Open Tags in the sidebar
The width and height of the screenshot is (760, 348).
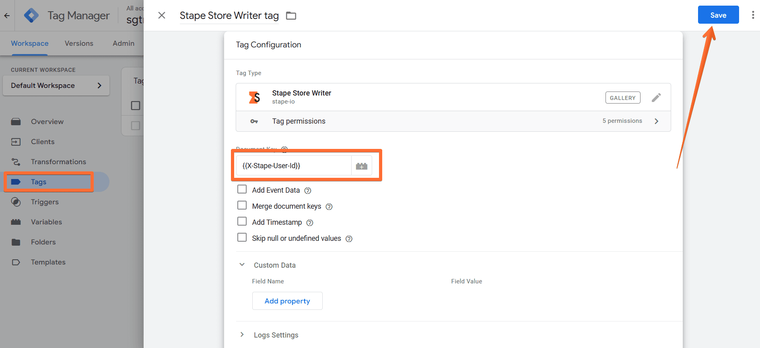click(x=39, y=182)
